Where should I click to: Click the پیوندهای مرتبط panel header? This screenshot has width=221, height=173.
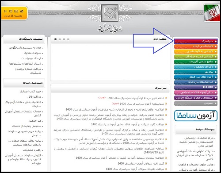(196, 130)
